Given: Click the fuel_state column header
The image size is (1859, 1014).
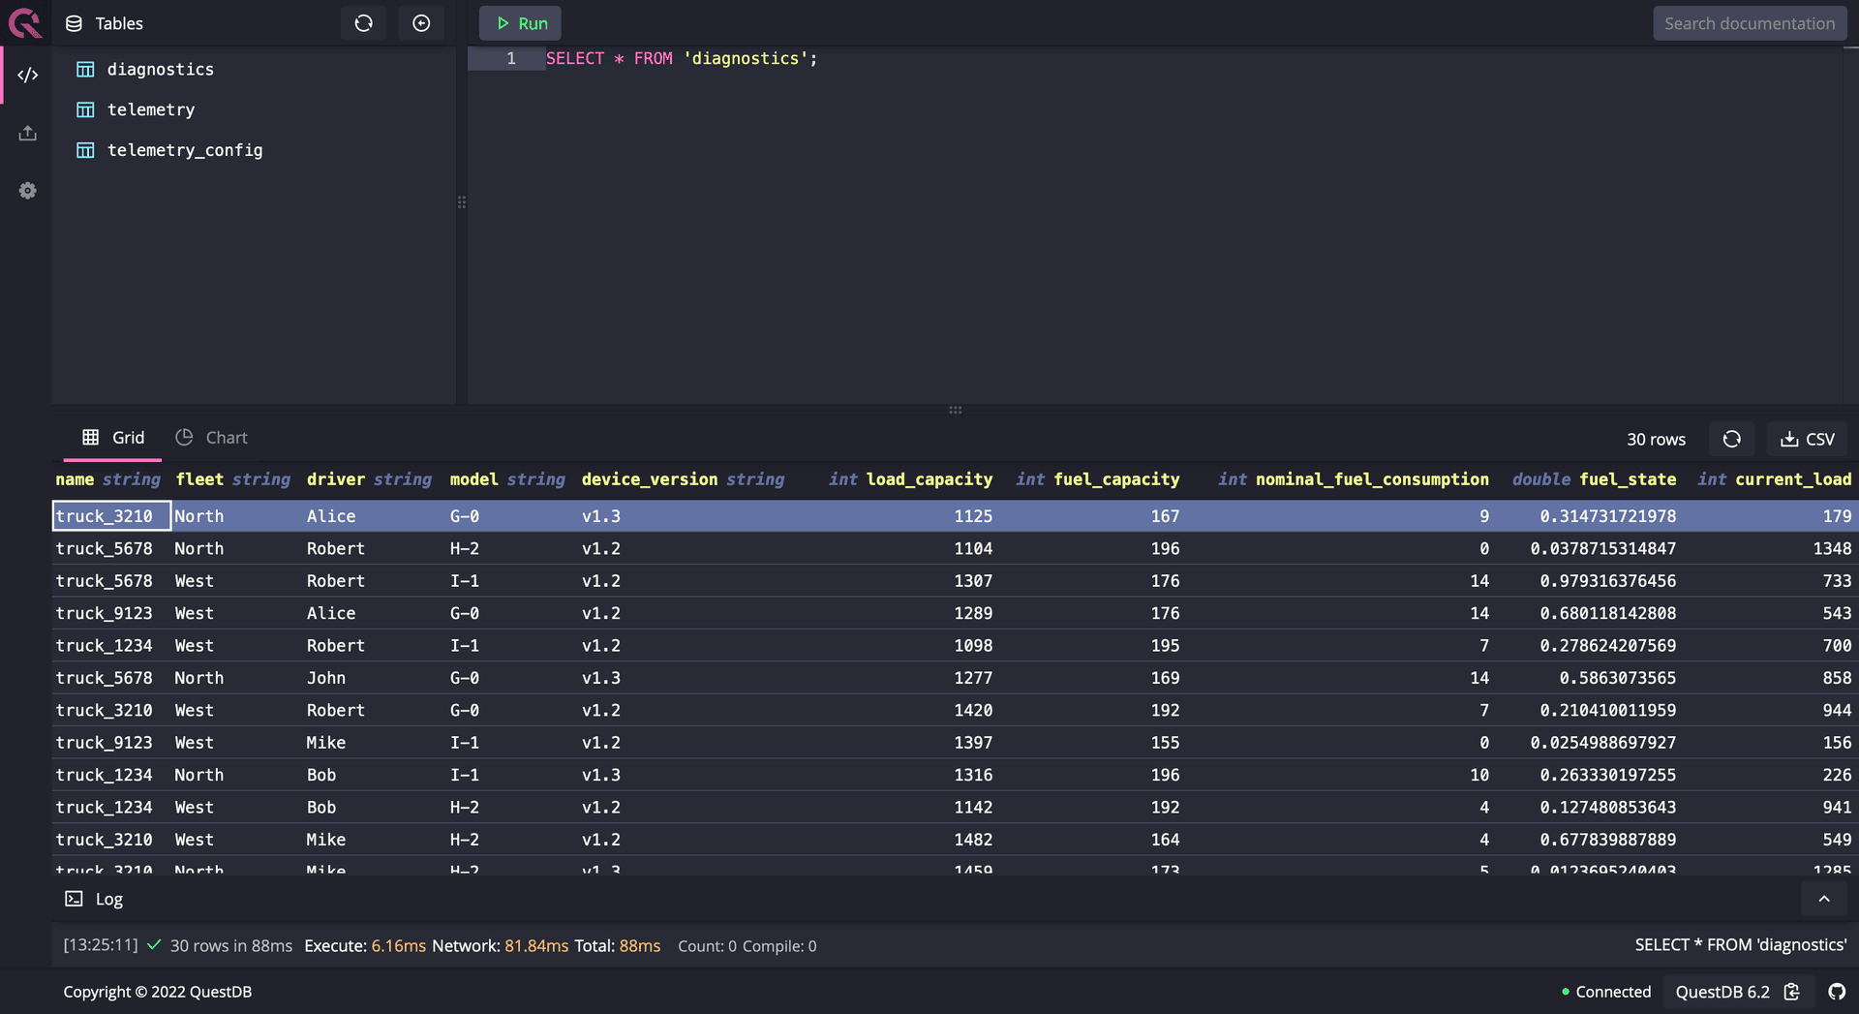Looking at the screenshot, I should click(1627, 479).
